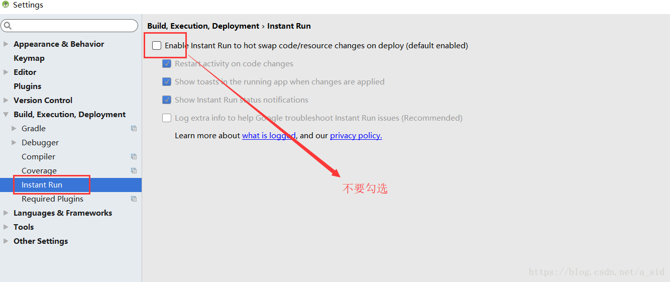Select Build, Execution, Deployment label

(70, 115)
